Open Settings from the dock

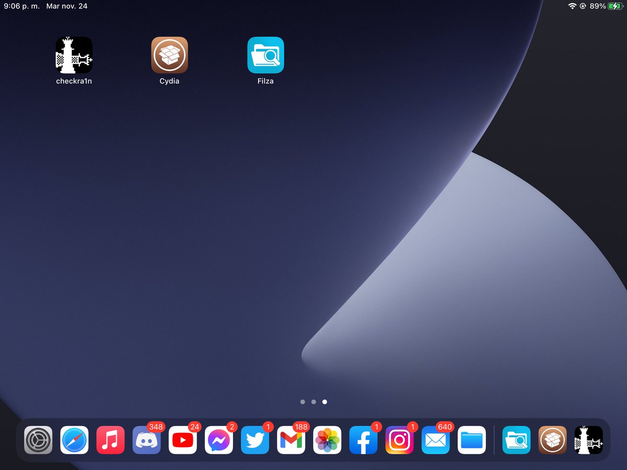38,440
